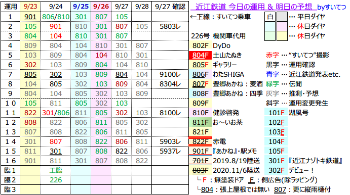The width and height of the screenshot is (350, 195).
Task: Pick the pink 休日ダイヤ legend swatch
Action: tap(282, 26)
